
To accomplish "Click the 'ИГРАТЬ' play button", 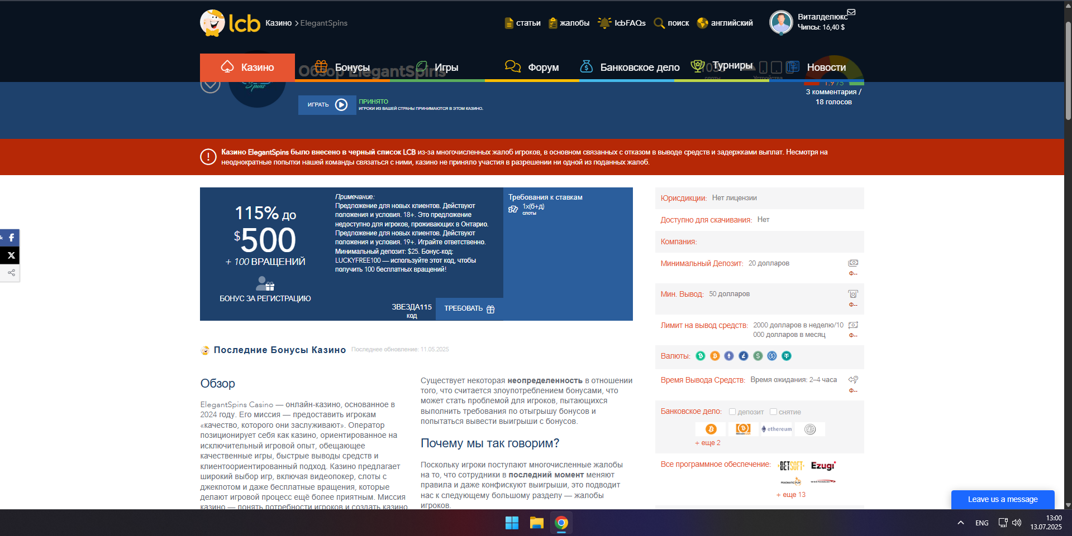I will (x=327, y=105).
